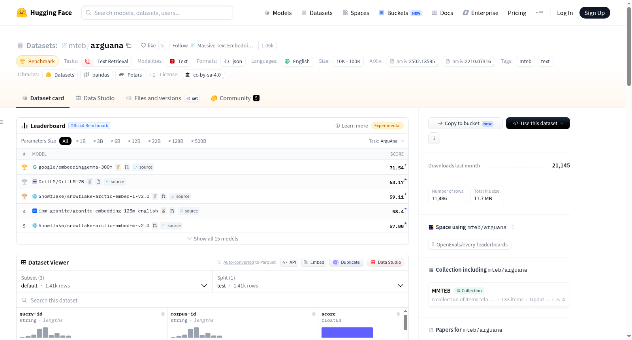Image resolution: width=632 pixels, height=340 pixels.
Task: Click the pull request icon for snowflake-arctic-embed-m-v2.0
Action: pyautogui.click(x=155, y=225)
